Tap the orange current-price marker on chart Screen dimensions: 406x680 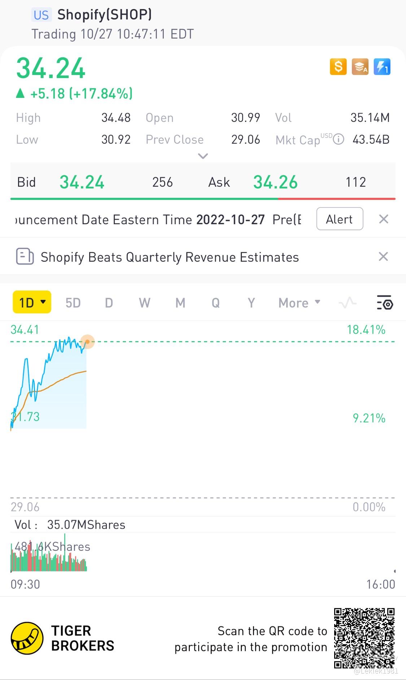pyautogui.click(x=87, y=341)
